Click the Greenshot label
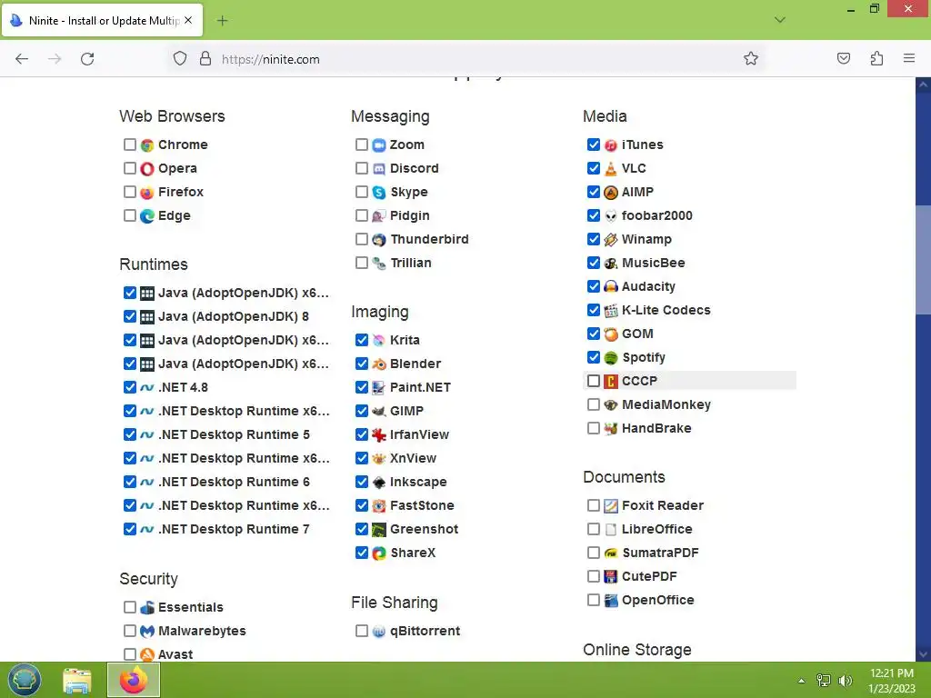The image size is (931, 698). 424,529
